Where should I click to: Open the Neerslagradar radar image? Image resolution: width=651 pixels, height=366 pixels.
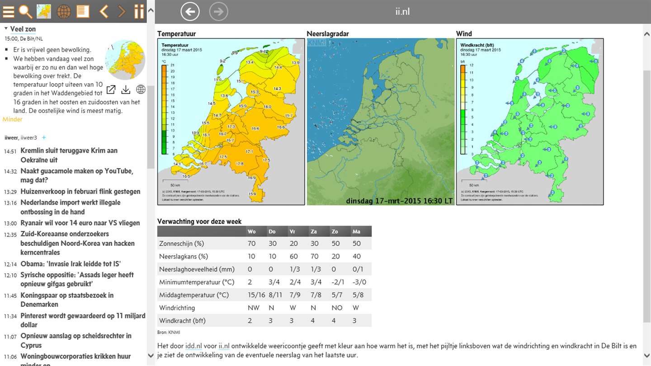[x=381, y=122]
